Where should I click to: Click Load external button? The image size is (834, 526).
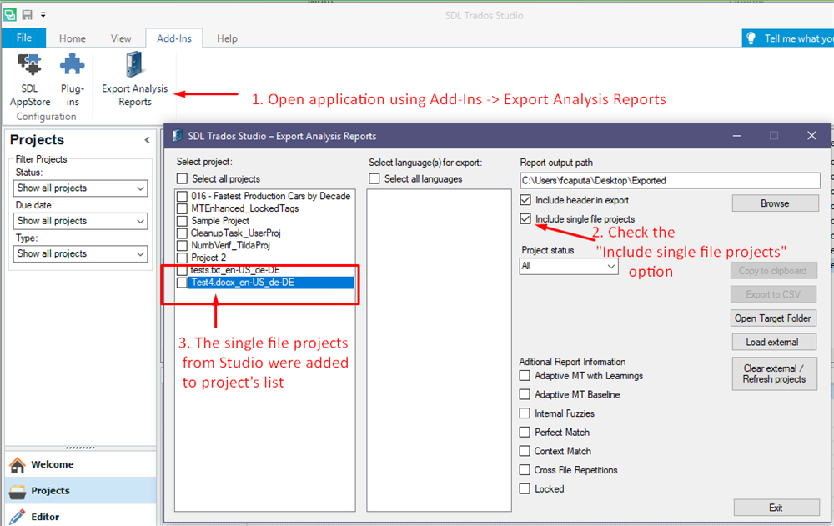click(773, 342)
